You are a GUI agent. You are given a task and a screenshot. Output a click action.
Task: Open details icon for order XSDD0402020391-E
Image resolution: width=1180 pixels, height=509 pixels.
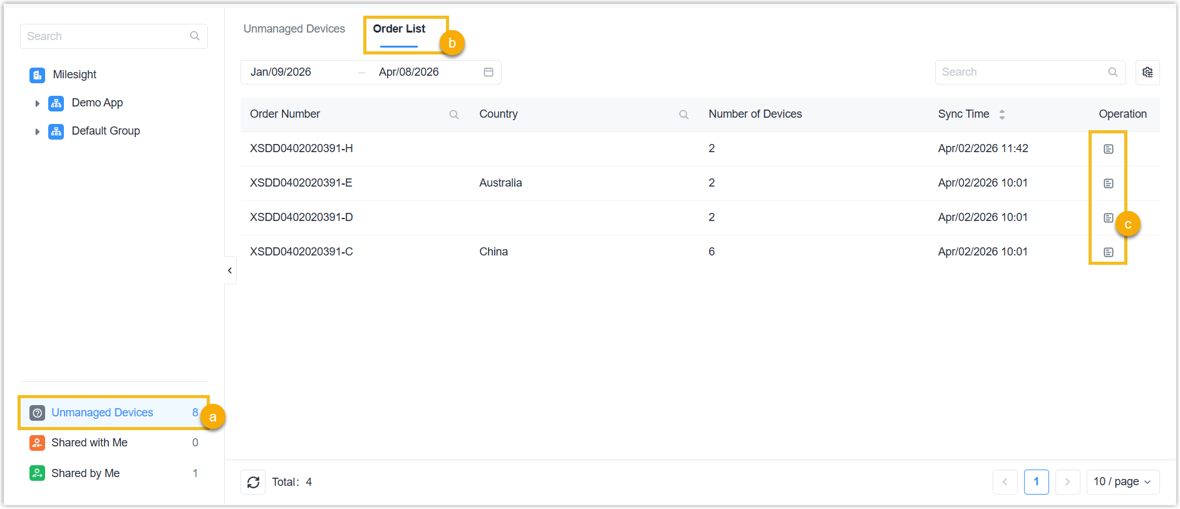(1108, 183)
